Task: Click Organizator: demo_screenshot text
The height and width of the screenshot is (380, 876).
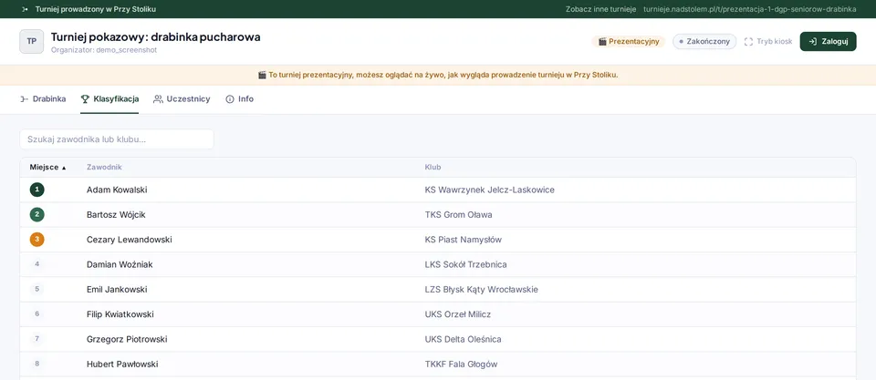Action: (x=104, y=49)
